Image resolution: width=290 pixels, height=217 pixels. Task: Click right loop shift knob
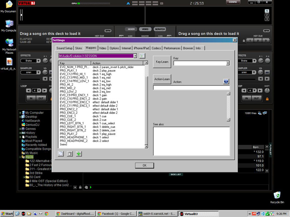[267, 90]
